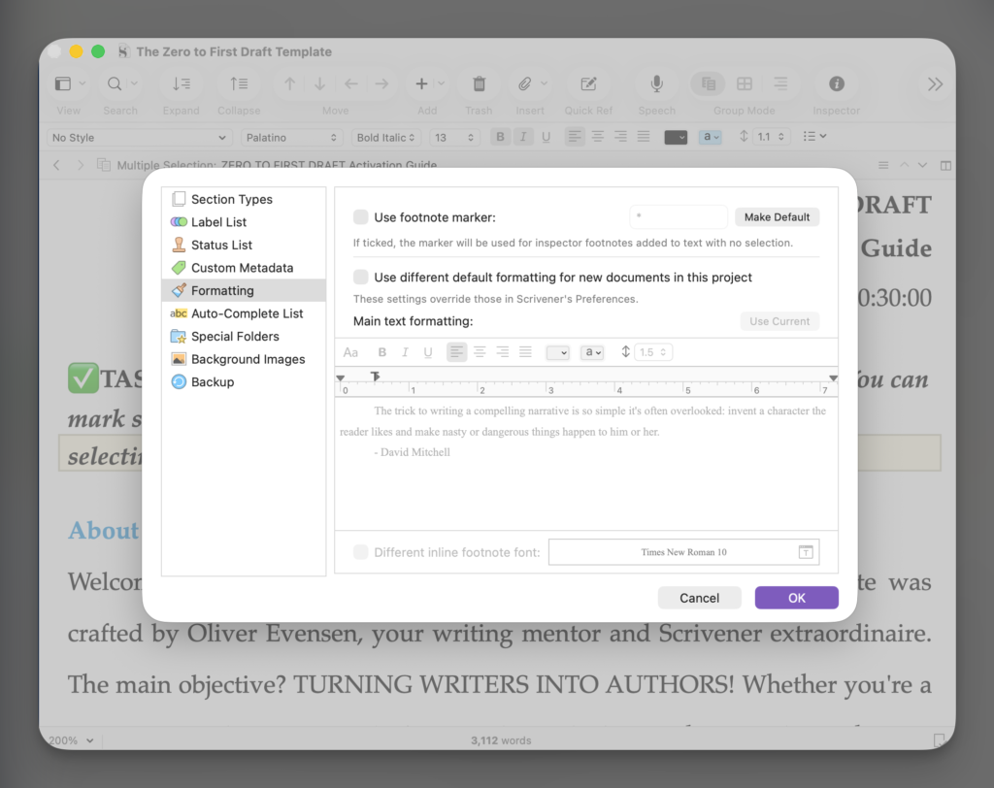994x788 pixels.
Task: Open the Quick Ref tool
Action: [588, 84]
